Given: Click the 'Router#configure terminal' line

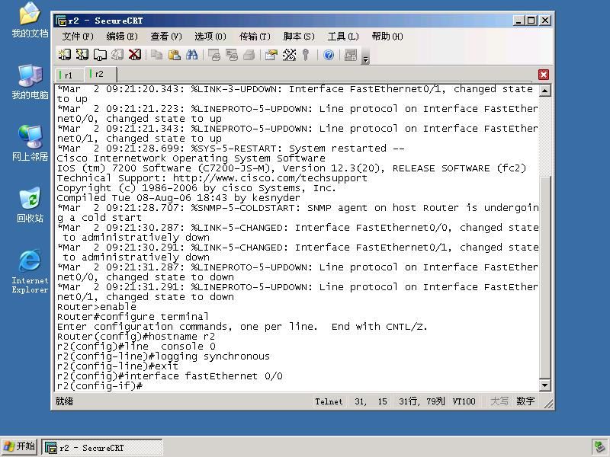Looking at the screenshot, I should (133, 317).
